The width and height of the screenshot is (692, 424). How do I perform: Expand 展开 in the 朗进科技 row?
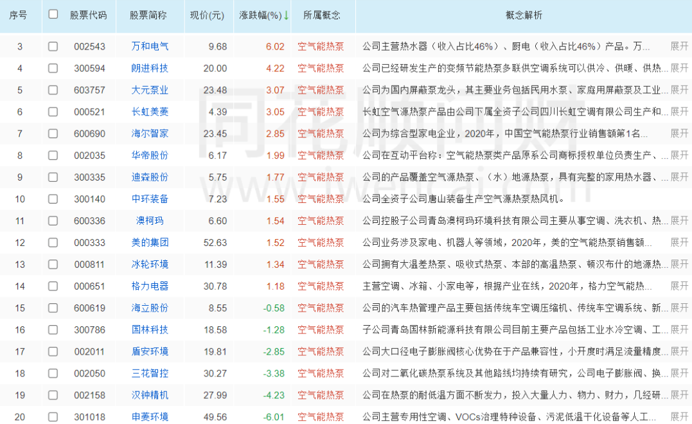(679, 68)
